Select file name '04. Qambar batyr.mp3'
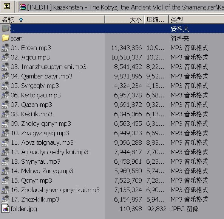The height and width of the screenshot is (219, 224). point(42,76)
